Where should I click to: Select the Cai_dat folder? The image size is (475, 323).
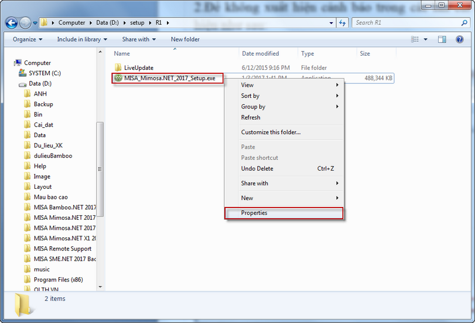(x=39, y=125)
